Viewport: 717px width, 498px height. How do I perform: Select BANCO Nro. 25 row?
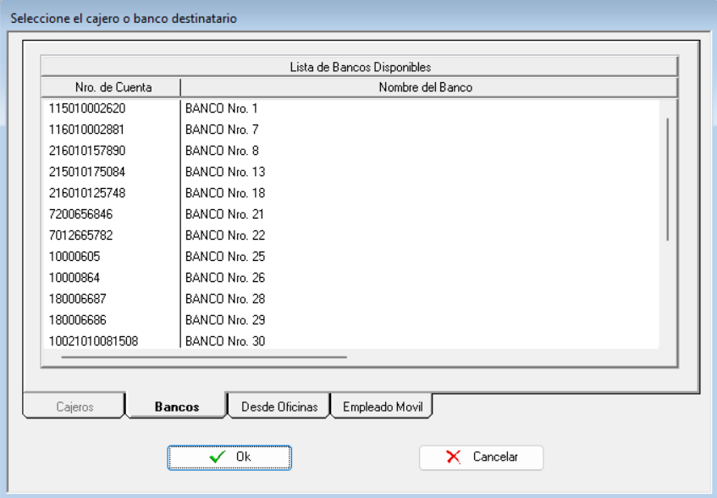tap(225, 257)
